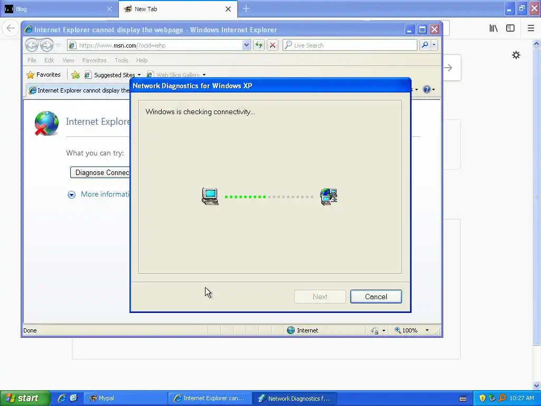The height and width of the screenshot is (406, 541).
Task: Switch to Mypal taskbar button
Action: point(126,398)
